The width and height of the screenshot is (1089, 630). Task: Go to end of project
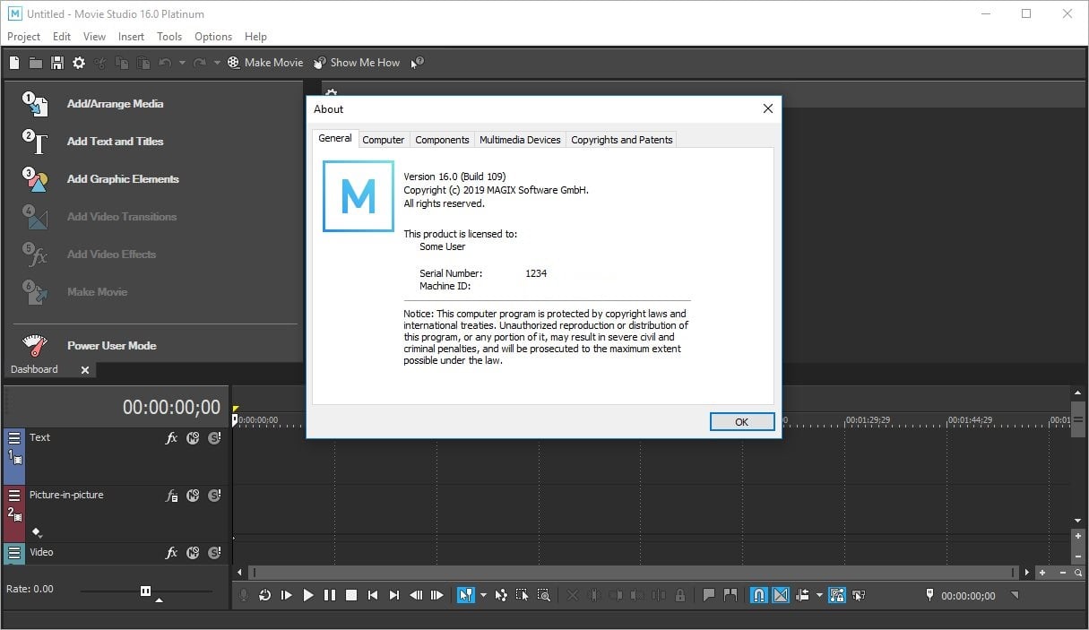[x=394, y=595]
